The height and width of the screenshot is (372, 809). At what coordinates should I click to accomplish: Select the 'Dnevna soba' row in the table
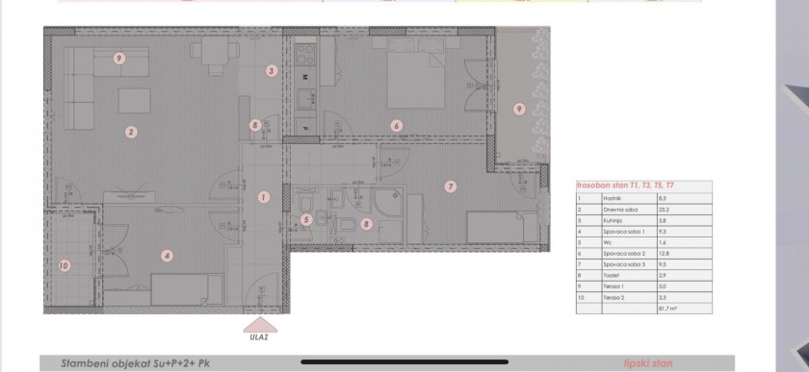[644, 211]
